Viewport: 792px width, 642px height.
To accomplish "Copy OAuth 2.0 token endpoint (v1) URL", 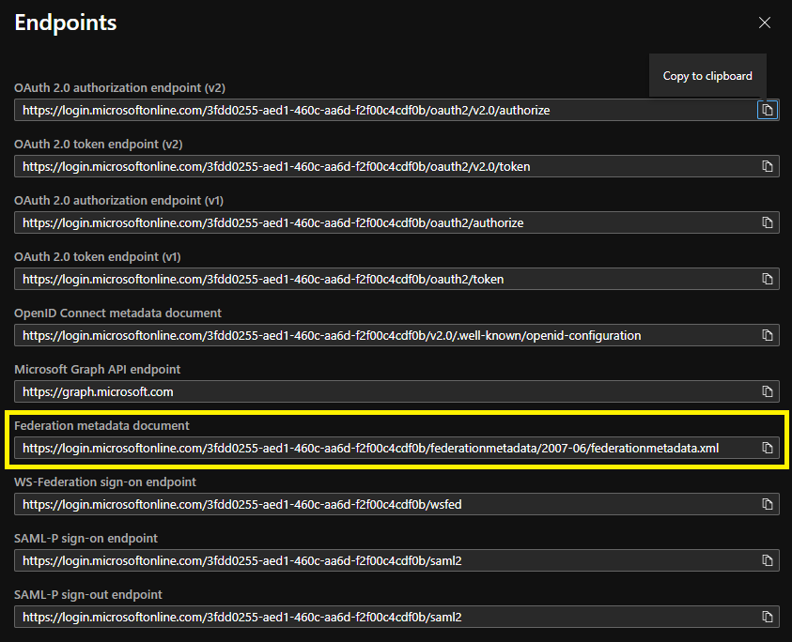I will [768, 279].
